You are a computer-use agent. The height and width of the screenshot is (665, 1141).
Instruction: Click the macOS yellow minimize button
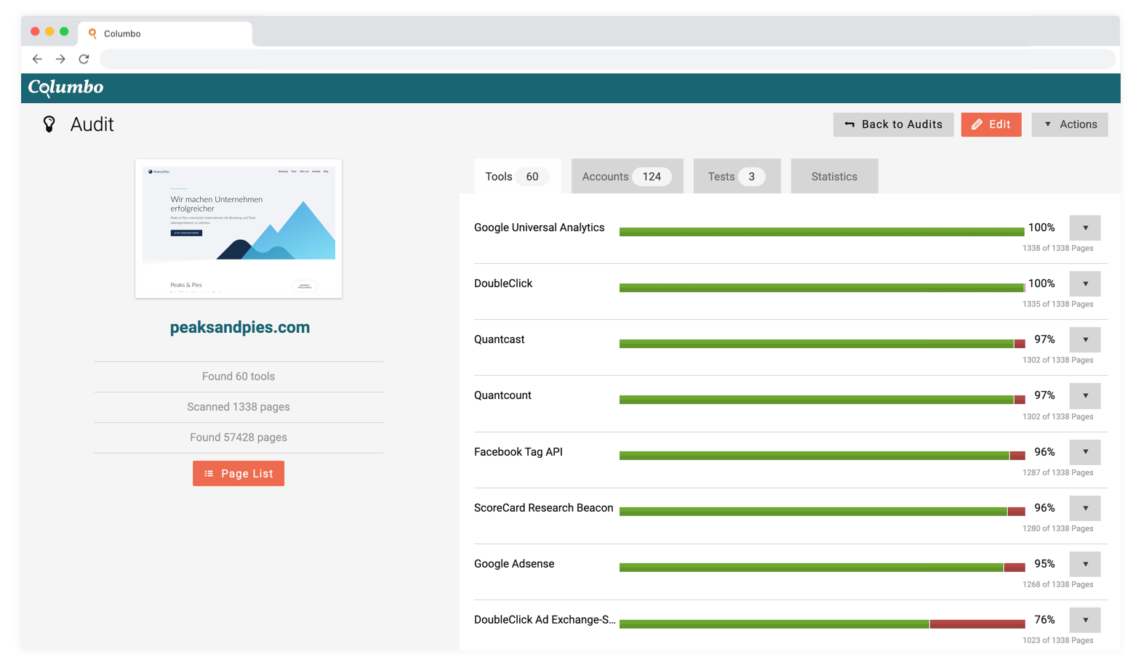[49, 31]
